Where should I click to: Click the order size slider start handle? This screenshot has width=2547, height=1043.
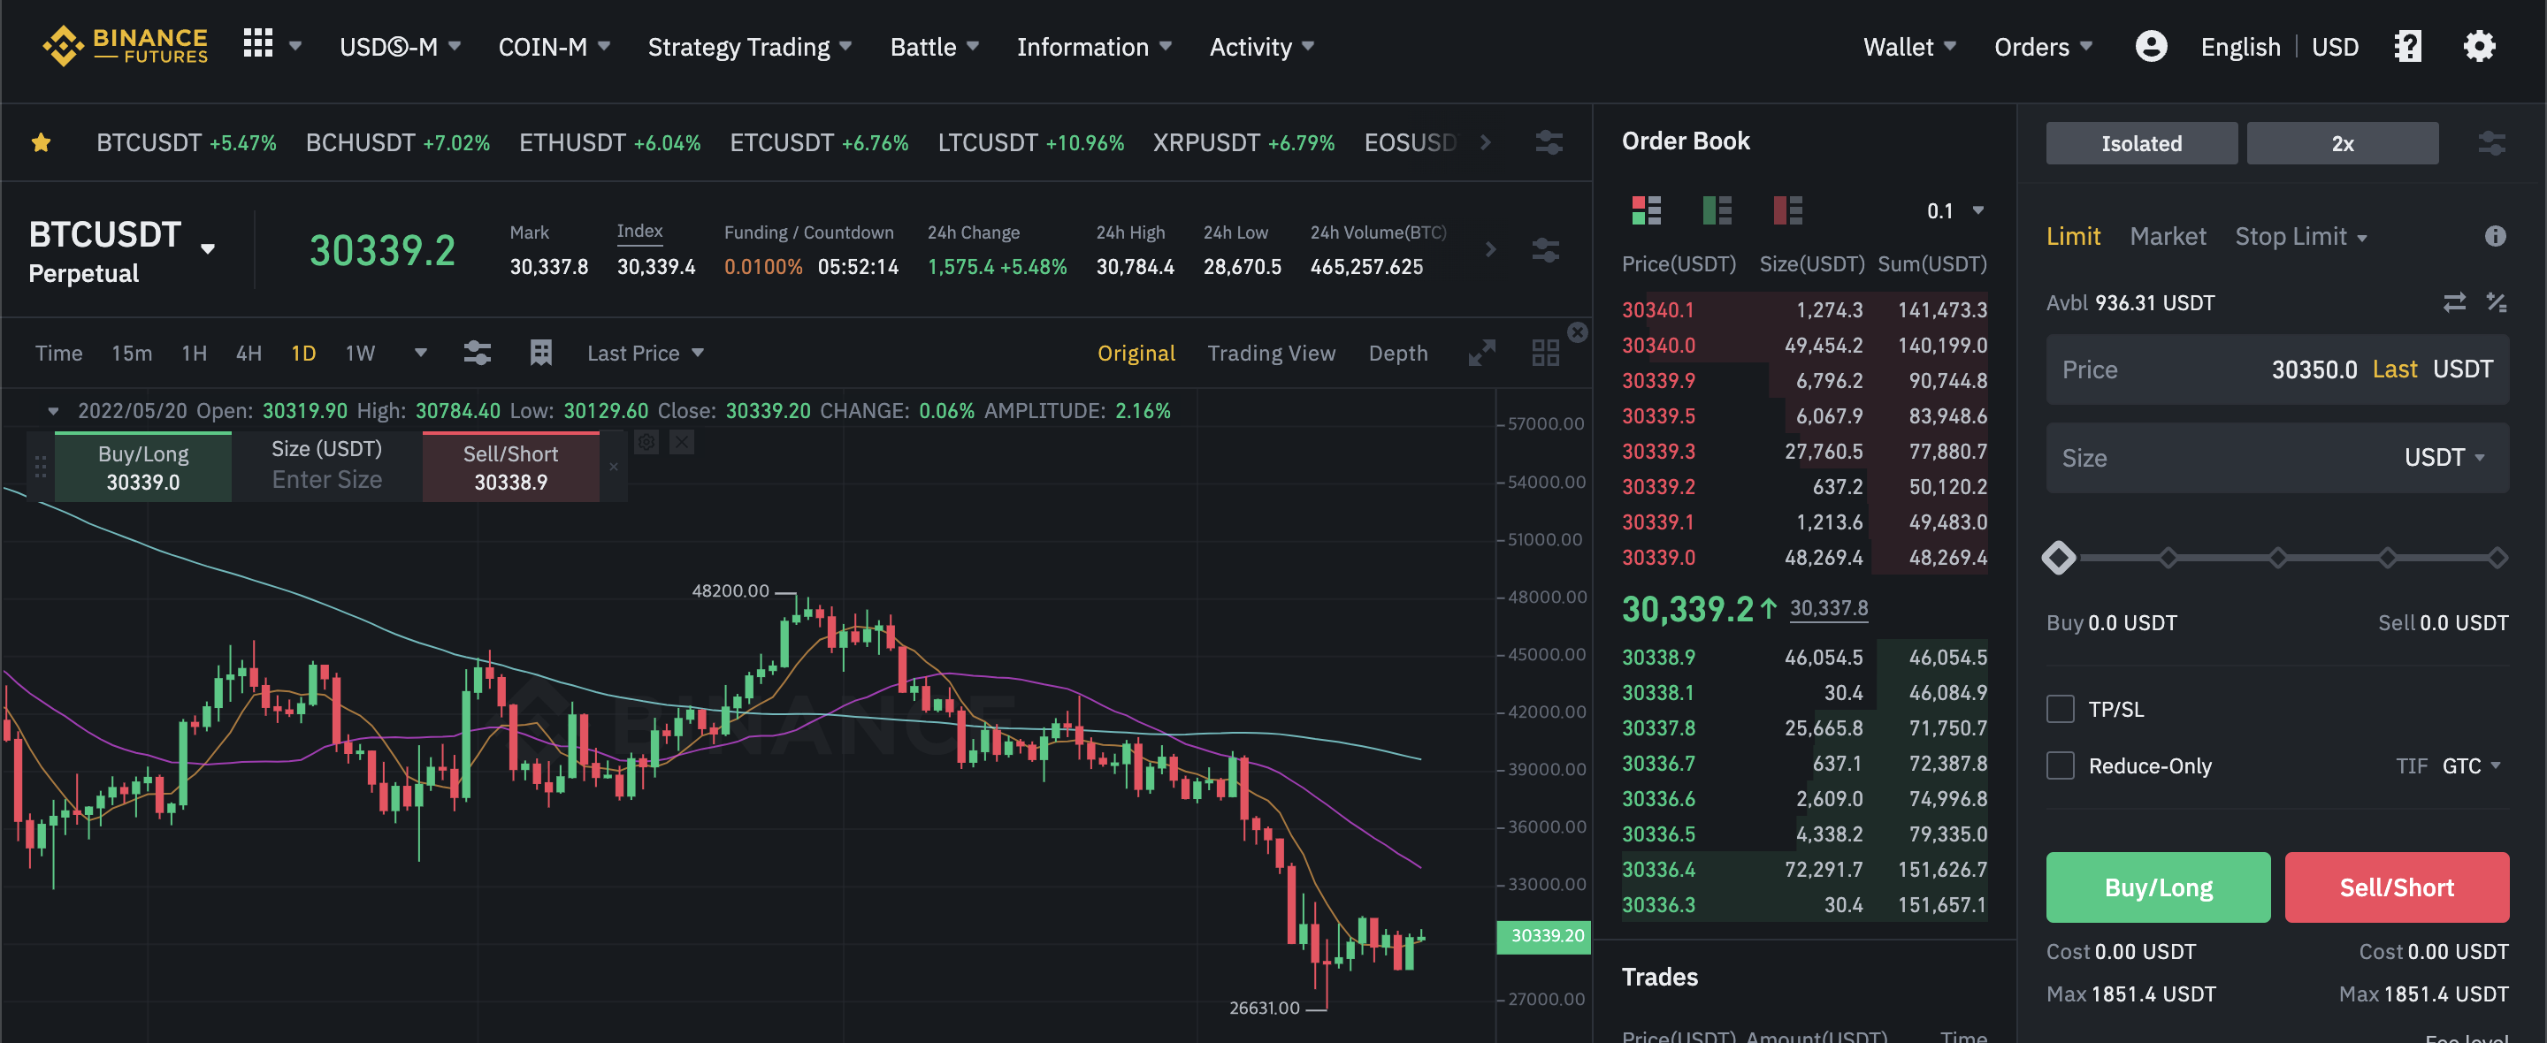(x=2059, y=558)
